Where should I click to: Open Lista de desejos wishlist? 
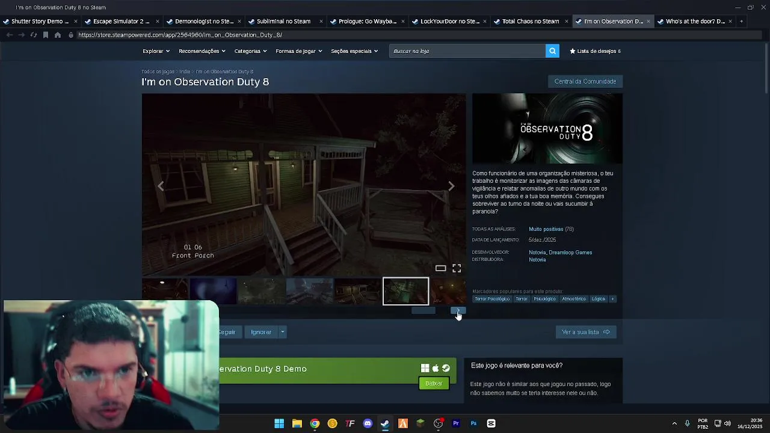click(x=596, y=51)
